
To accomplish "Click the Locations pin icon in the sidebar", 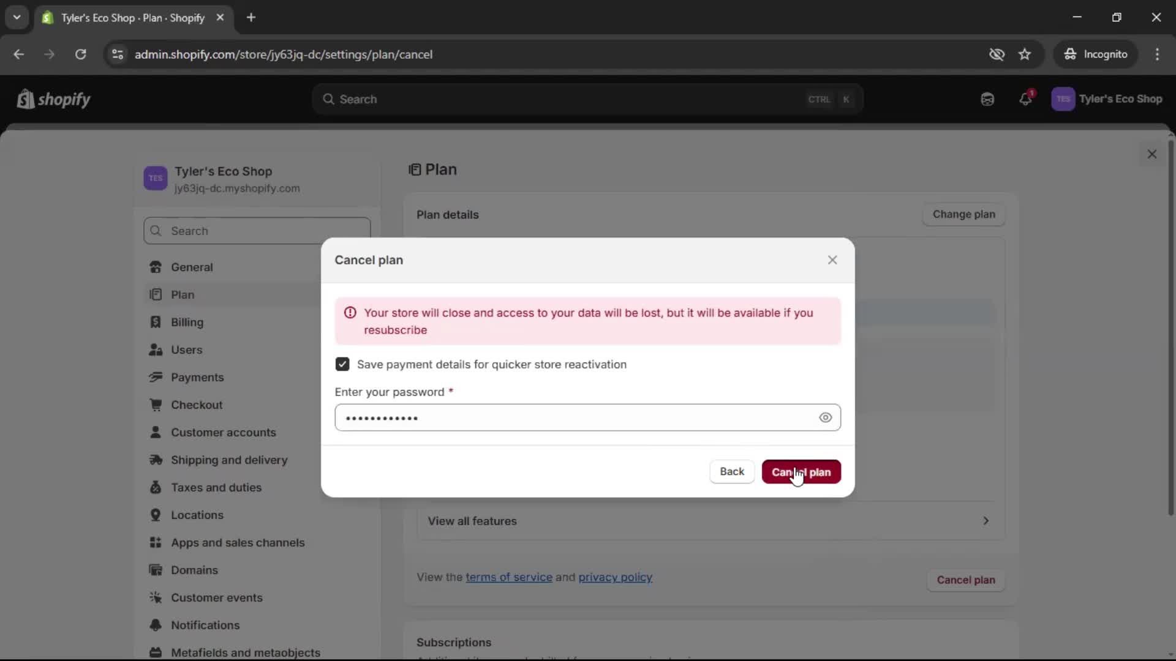I will 156,515.
